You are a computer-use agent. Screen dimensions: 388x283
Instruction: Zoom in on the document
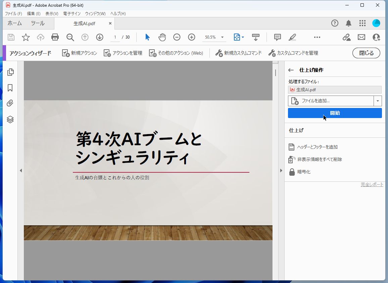[191, 37]
